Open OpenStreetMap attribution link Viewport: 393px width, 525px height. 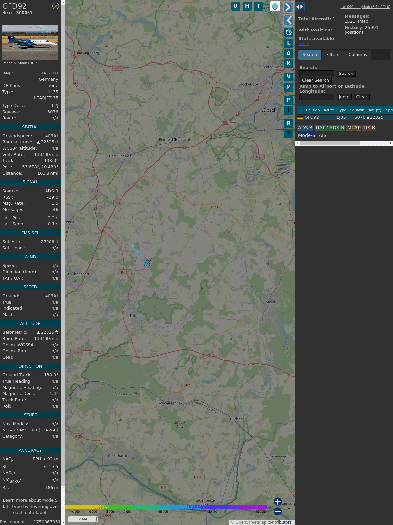tap(251, 522)
